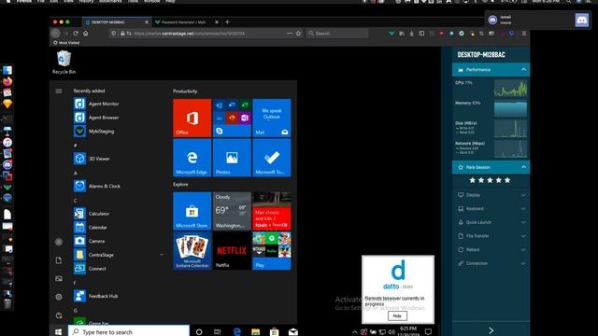The image size is (598, 336).
Task: Open Microsoft Store from the taskbar
Action: pos(274,332)
